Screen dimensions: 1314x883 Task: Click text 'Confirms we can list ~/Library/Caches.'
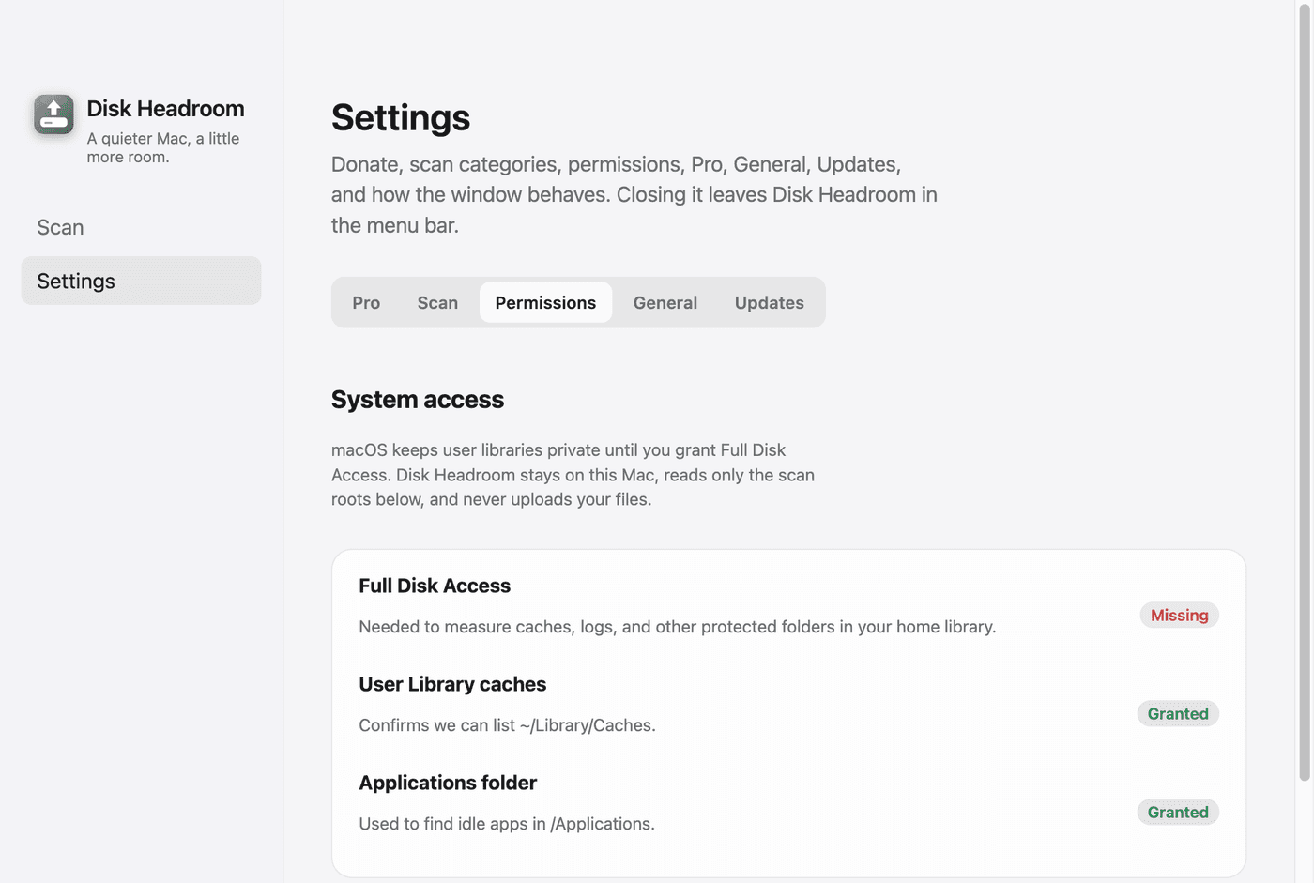[507, 725]
